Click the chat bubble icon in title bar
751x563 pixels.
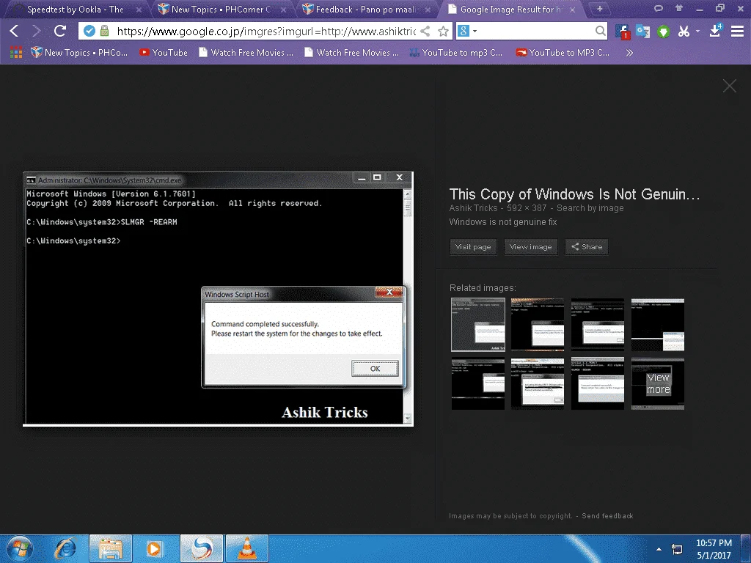659,8
